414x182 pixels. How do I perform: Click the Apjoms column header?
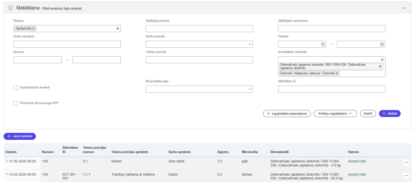[x=223, y=152]
